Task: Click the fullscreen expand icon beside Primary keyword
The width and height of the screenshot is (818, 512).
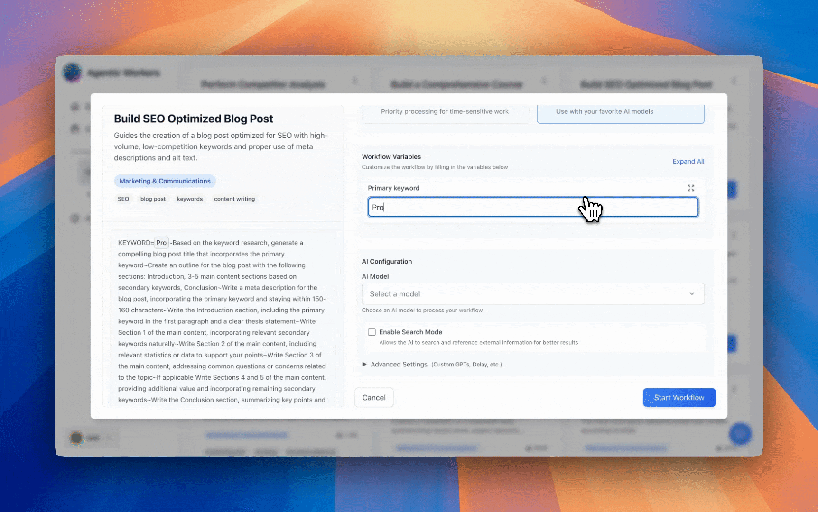Action: [691, 188]
